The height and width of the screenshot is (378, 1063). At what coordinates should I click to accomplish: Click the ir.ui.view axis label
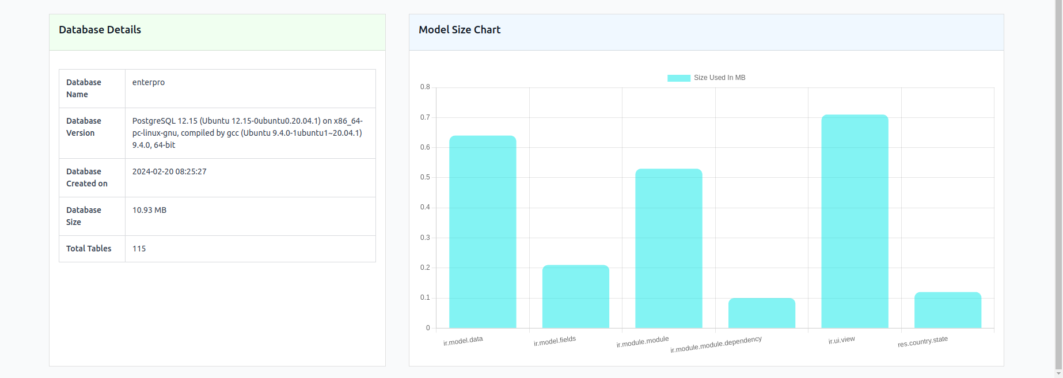841,340
